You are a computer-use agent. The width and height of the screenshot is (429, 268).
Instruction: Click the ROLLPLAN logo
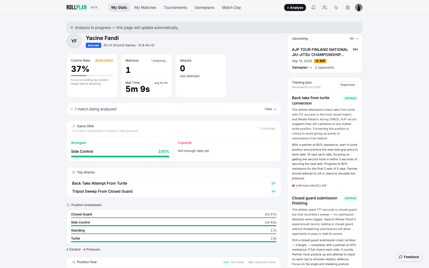[x=76, y=8]
